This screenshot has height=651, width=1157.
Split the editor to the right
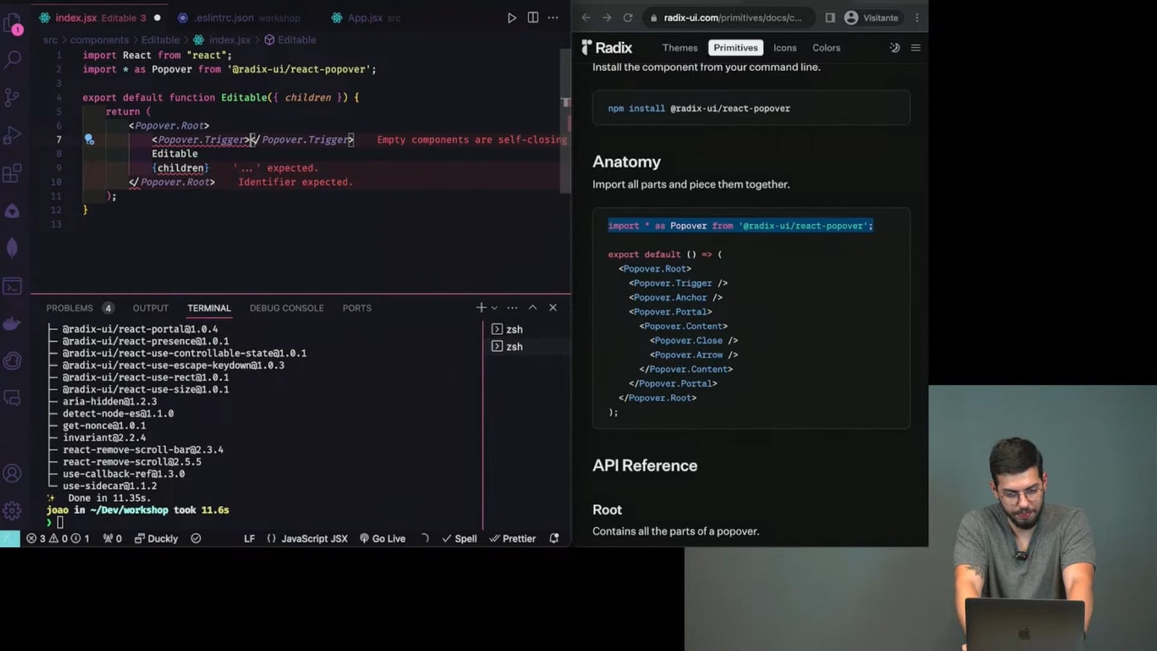[x=533, y=18]
